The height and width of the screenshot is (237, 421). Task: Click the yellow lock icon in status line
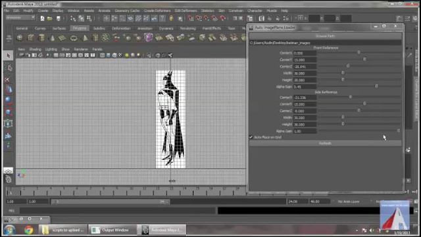[x=171, y=18]
